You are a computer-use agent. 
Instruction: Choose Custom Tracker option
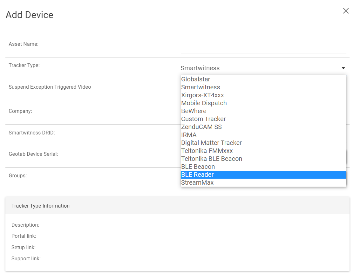(x=263, y=119)
